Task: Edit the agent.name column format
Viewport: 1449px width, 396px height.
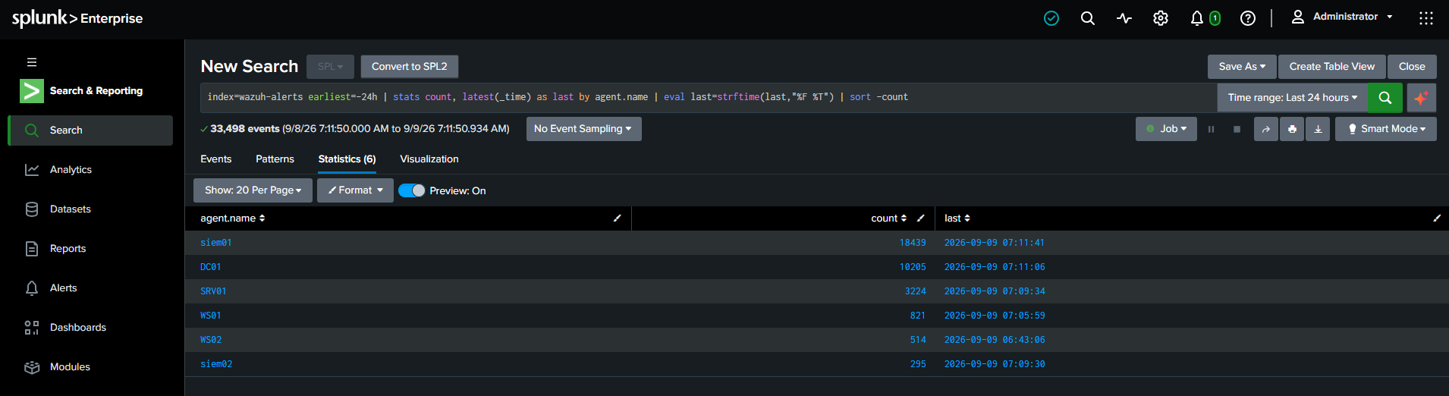Action: click(617, 218)
